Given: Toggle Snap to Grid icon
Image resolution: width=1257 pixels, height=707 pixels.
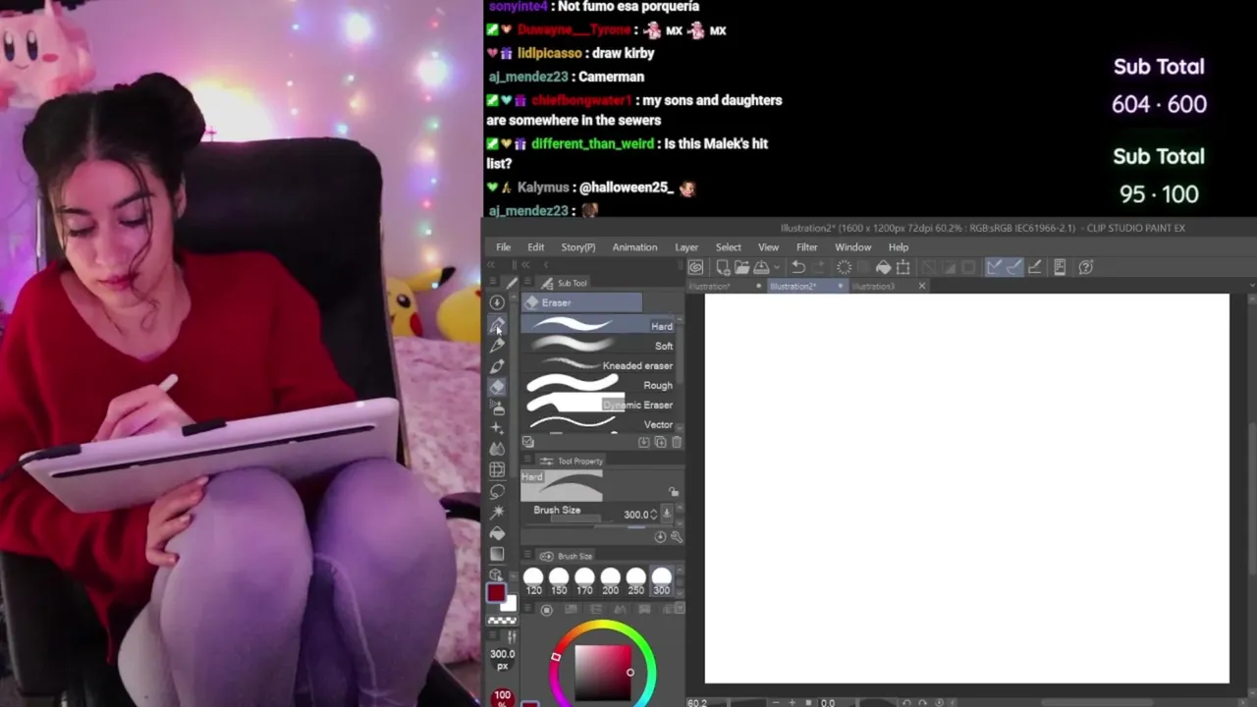Looking at the screenshot, I should pos(1034,267).
